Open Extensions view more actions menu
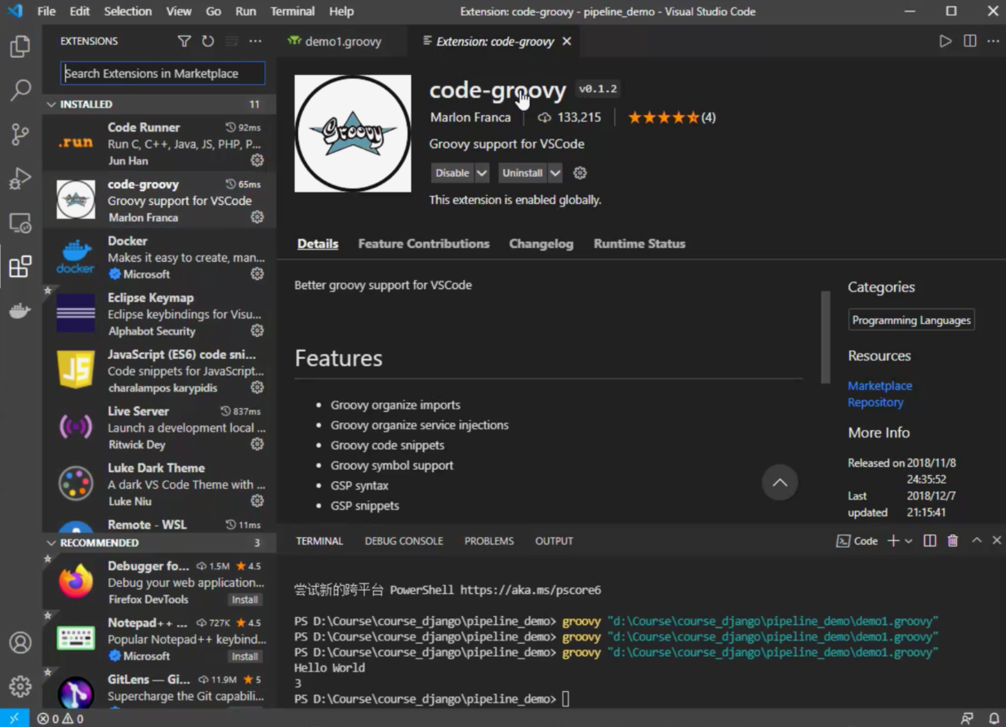 [x=256, y=41]
